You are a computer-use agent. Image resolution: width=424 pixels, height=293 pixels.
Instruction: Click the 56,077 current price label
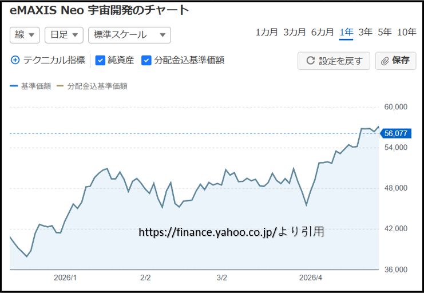[x=396, y=133]
